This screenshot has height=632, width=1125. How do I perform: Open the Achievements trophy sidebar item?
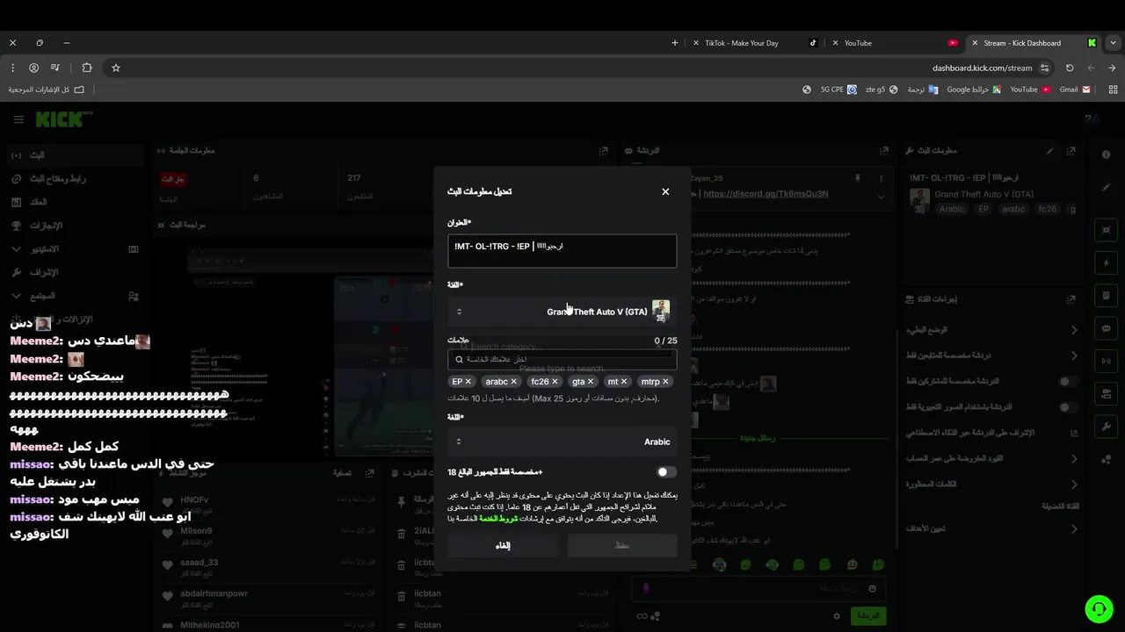point(73,226)
